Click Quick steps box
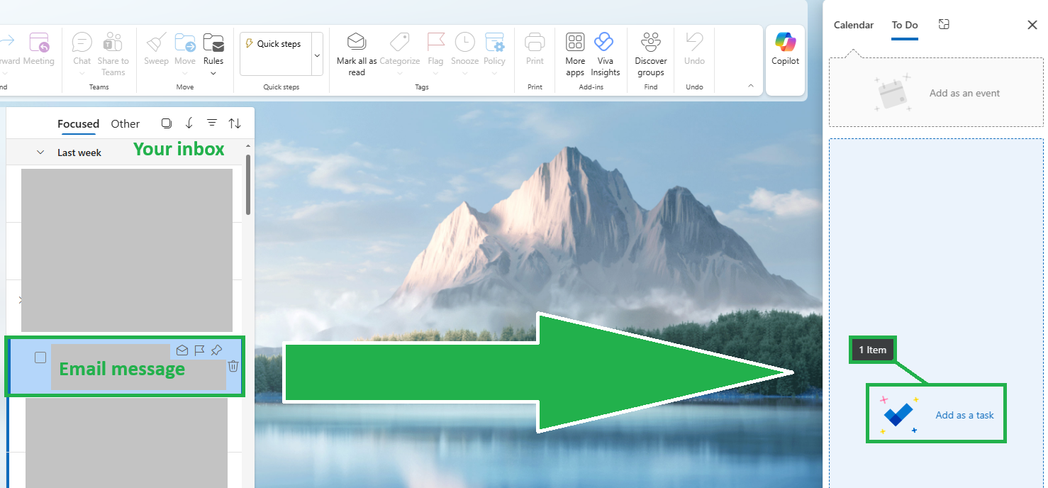 coord(276,53)
